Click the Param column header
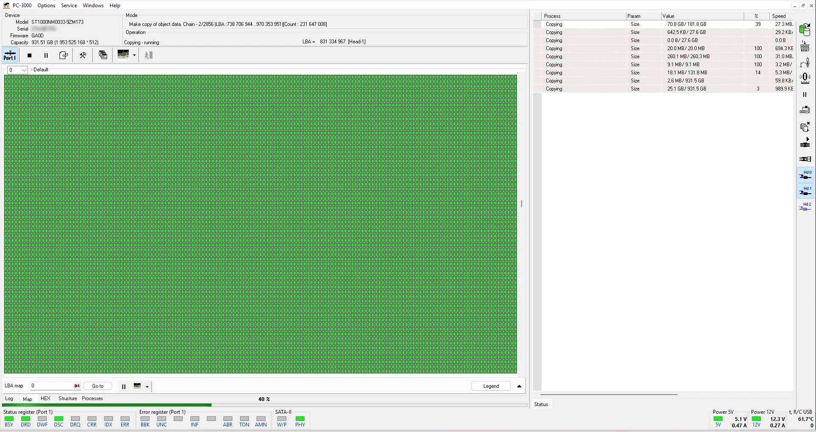The height and width of the screenshot is (432, 816). coord(643,16)
